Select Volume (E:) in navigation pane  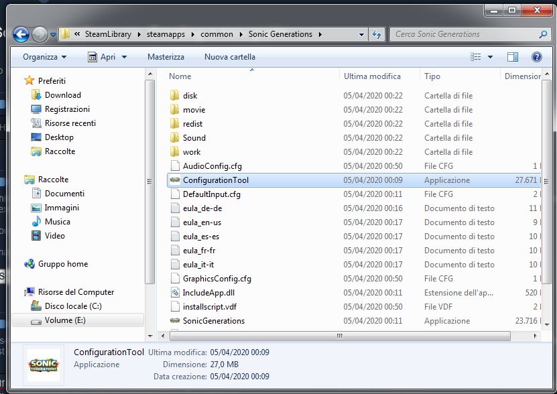[x=65, y=320]
